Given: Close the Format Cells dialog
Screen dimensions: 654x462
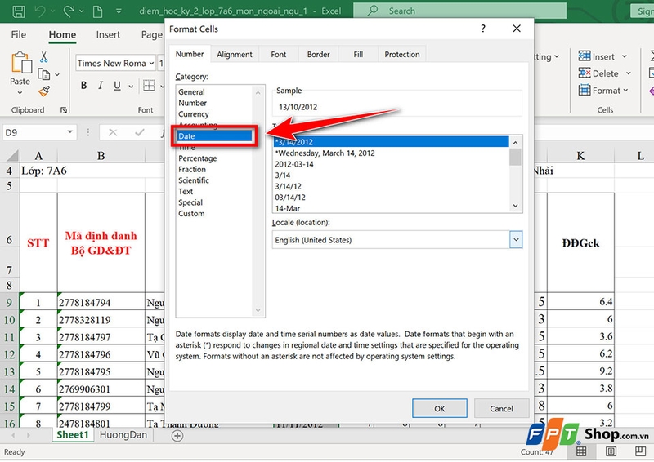Looking at the screenshot, I should (x=517, y=29).
